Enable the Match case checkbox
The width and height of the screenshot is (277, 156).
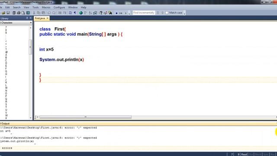(167, 13)
